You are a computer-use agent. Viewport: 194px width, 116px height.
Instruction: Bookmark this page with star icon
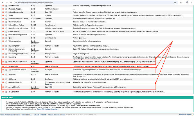175,3
